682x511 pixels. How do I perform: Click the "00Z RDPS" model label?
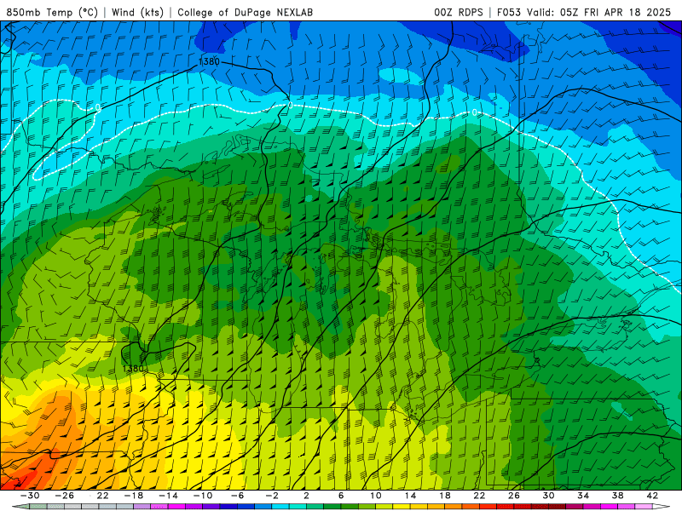[458, 12]
